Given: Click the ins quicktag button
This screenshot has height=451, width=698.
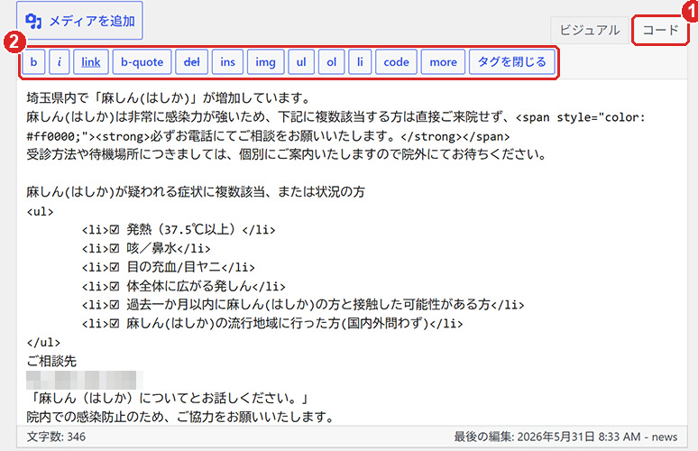Looking at the screenshot, I should click(227, 62).
